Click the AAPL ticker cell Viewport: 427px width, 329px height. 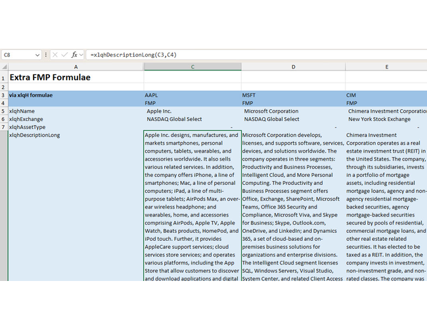coord(192,95)
